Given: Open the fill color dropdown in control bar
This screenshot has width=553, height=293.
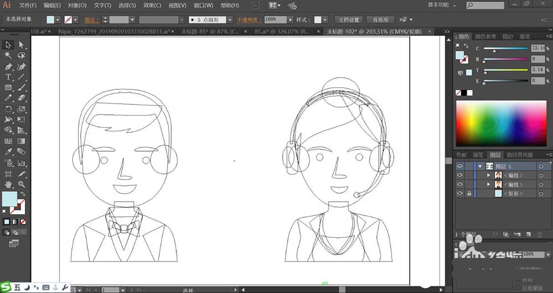Looking at the screenshot, I should pos(58,20).
